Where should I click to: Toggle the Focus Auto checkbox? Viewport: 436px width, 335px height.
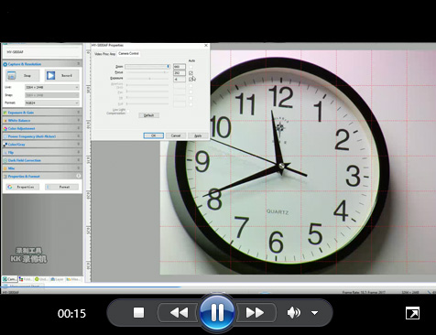(x=191, y=73)
